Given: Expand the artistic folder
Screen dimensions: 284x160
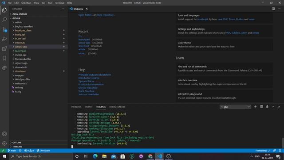Looking at the screenshot, I should point(38,22).
